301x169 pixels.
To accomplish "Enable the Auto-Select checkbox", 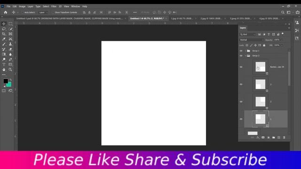I will click(x=23, y=13).
